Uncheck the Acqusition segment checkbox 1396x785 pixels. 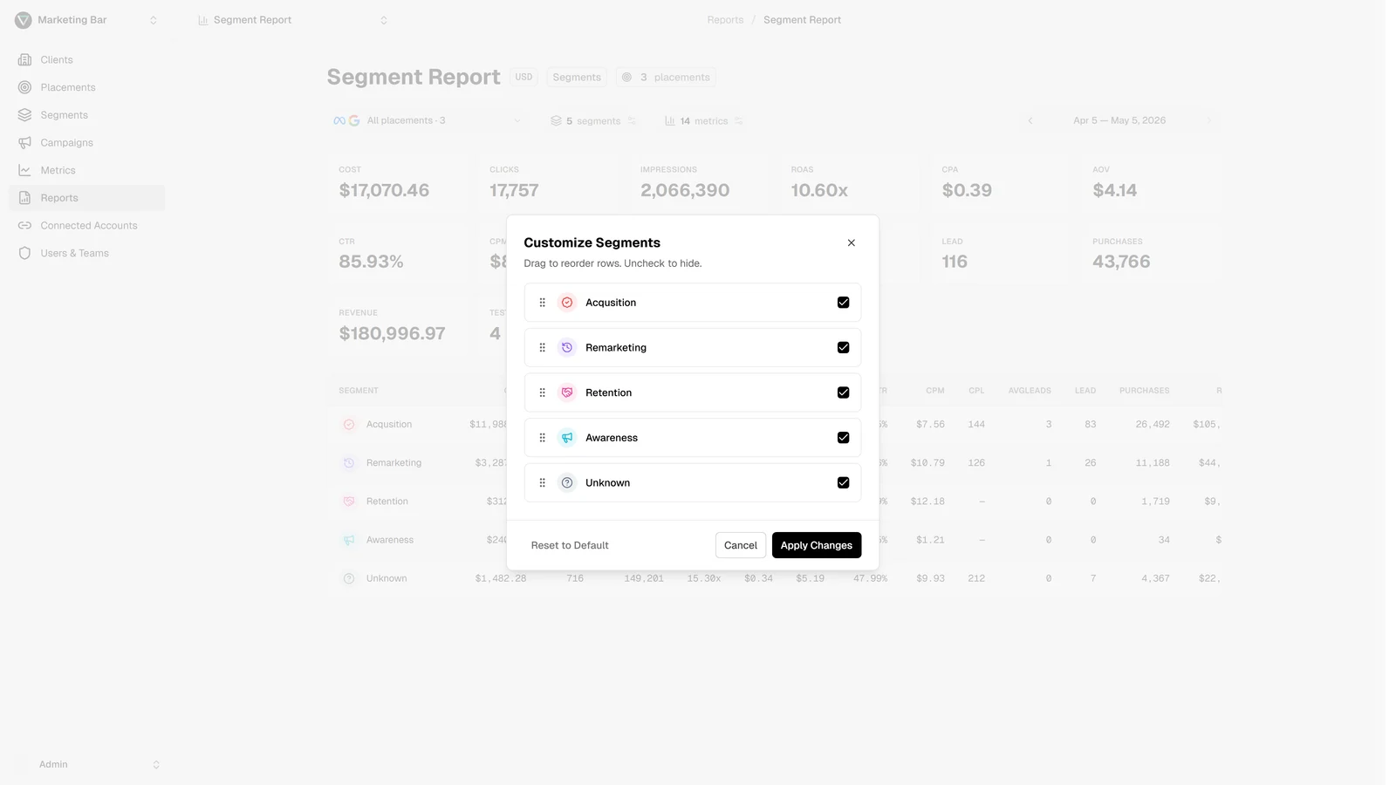click(843, 303)
